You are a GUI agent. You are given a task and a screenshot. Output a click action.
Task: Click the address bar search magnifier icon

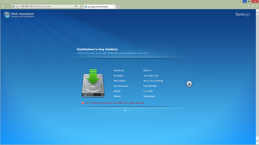click(76, 7)
